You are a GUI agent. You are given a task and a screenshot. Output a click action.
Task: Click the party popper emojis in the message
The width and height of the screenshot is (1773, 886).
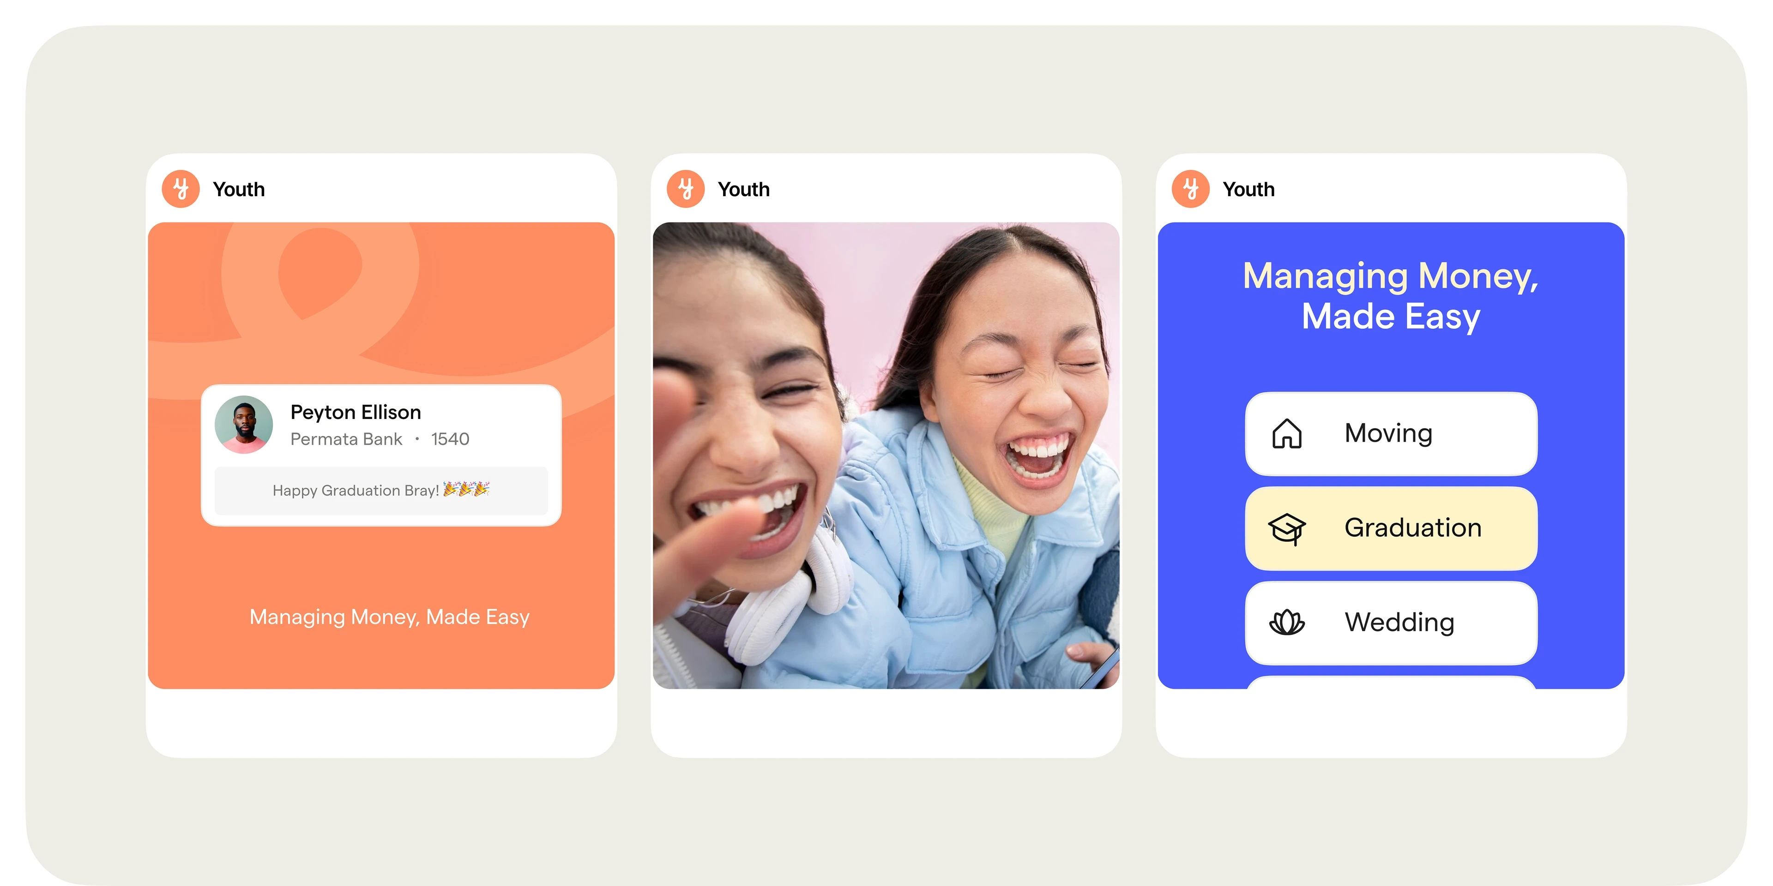tap(466, 489)
